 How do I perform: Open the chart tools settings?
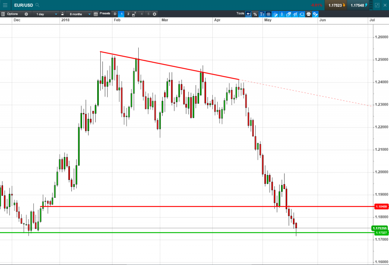click(x=315, y=14)
